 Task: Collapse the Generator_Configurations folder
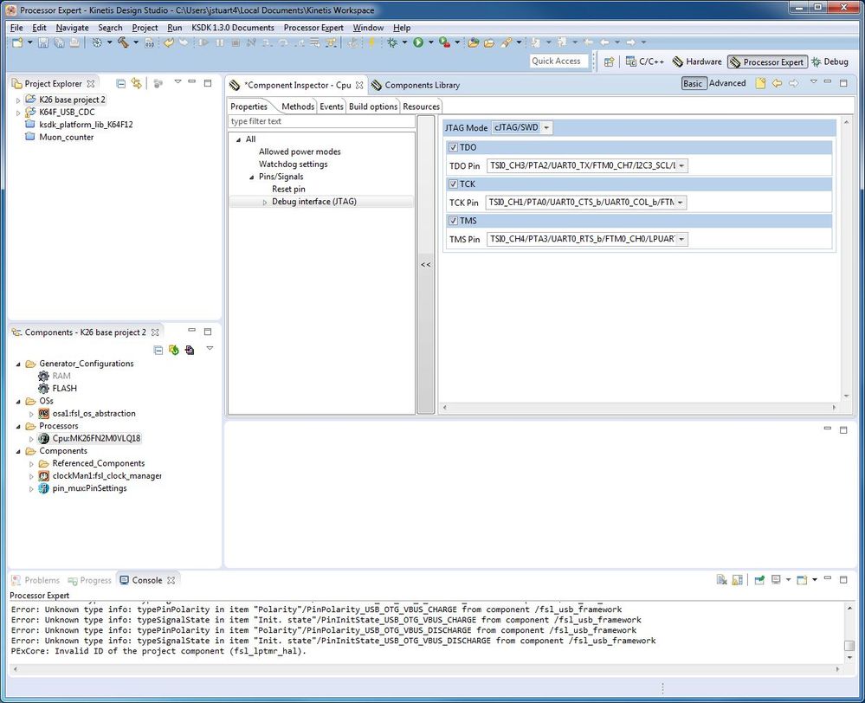pyautogui.click(x=17, y=364)
